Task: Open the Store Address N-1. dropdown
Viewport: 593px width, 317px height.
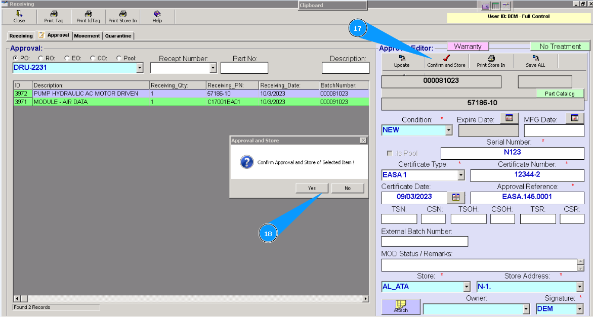Action: click(x=580, y=287)
